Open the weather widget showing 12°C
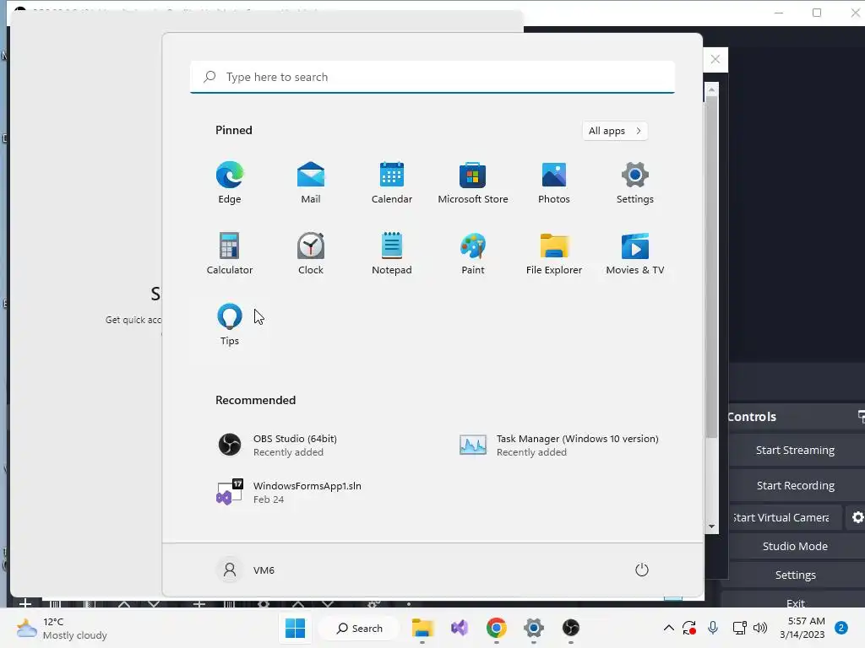 tap(62, 628)
